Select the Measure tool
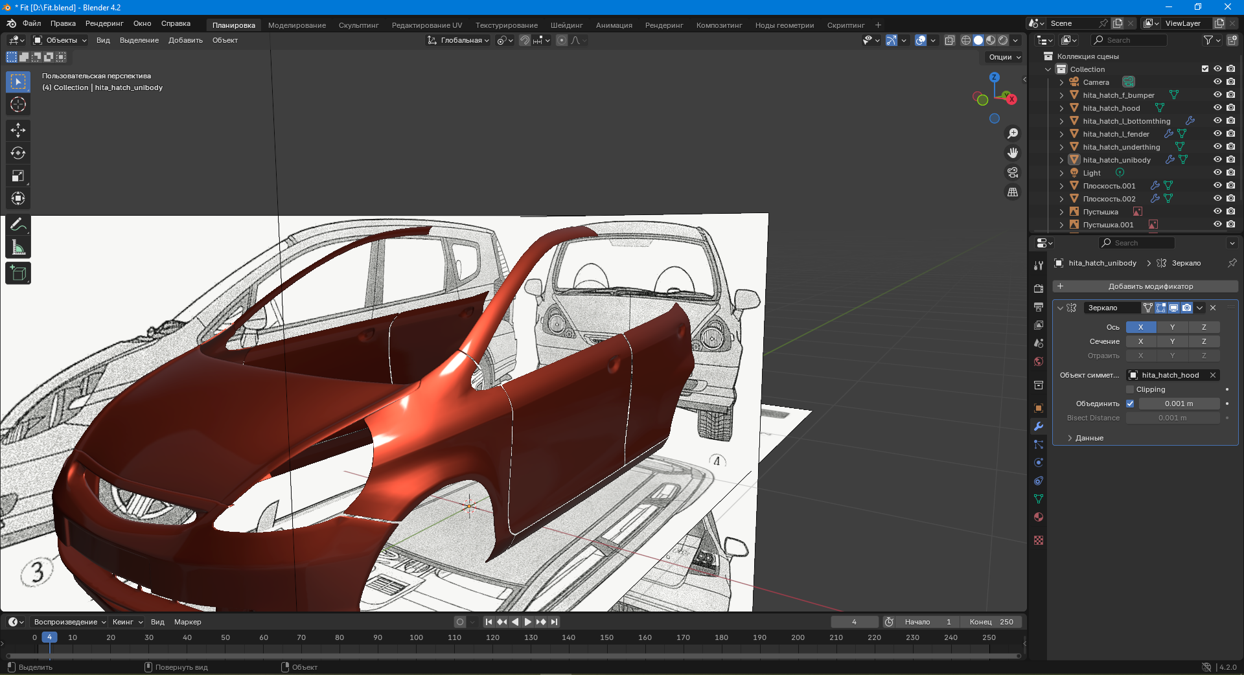The height and width of the screenshot is (675, 1244). tap(18, 247)
